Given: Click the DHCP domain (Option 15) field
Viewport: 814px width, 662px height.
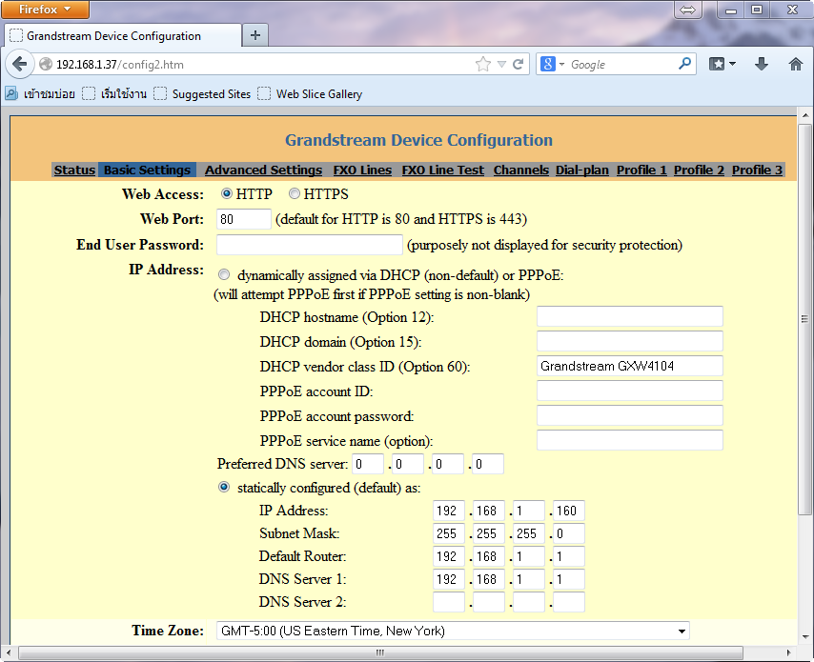Looking at the screenshot, I should click(630, 341).
